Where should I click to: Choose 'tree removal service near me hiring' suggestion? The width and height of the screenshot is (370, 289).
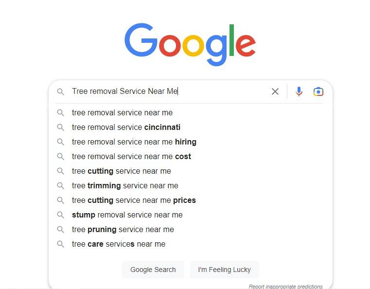134,142
